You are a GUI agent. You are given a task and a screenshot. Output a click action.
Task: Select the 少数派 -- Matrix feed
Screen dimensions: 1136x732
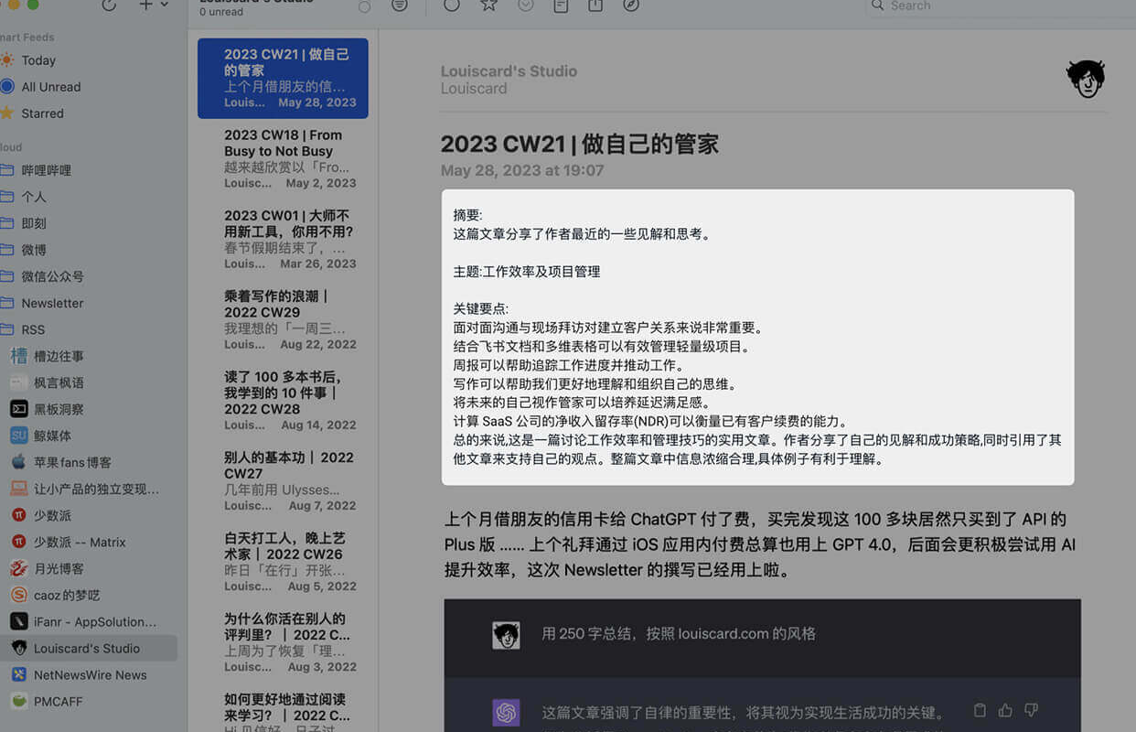tap(80, 542)
